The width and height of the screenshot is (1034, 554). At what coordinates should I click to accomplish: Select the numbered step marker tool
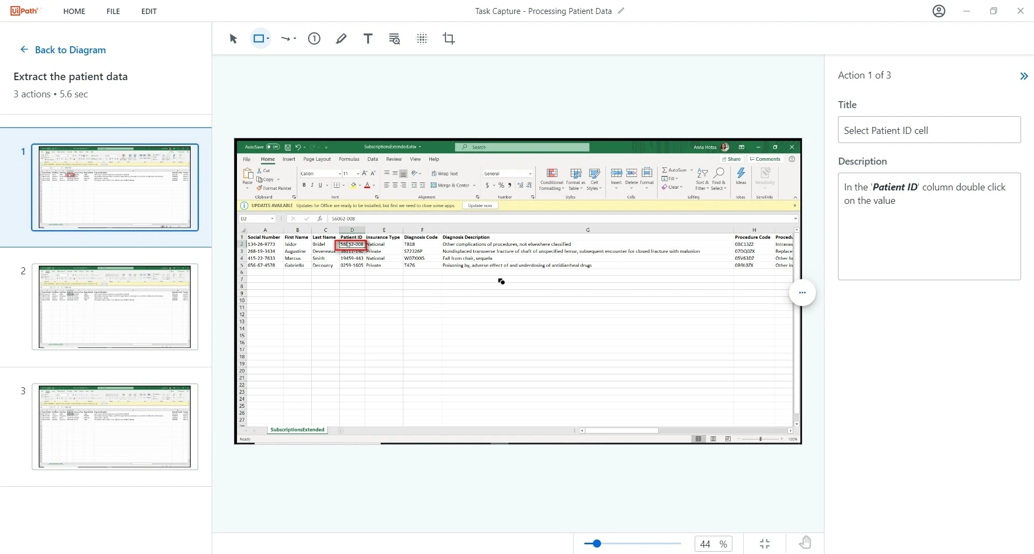coord(315,39)
